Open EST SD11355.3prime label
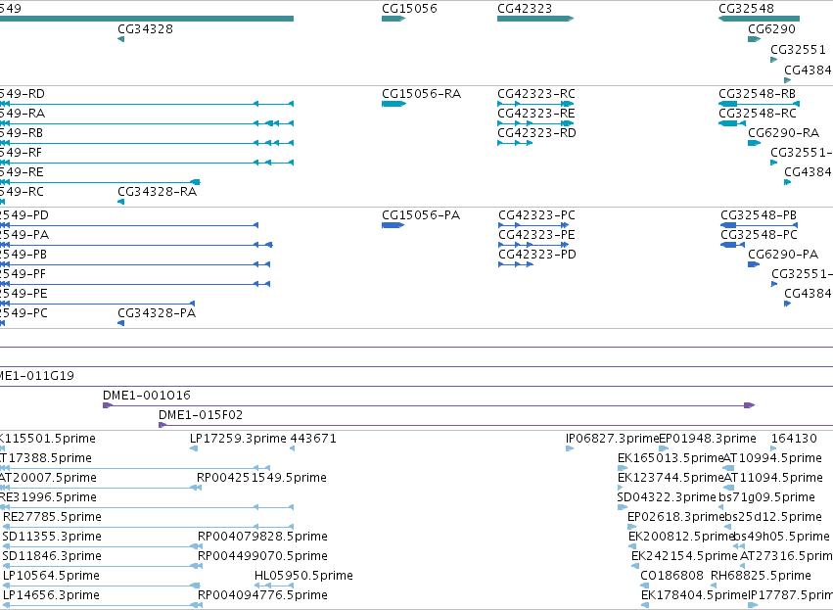This screenshot has width=833, height=610. pos(52,537)
